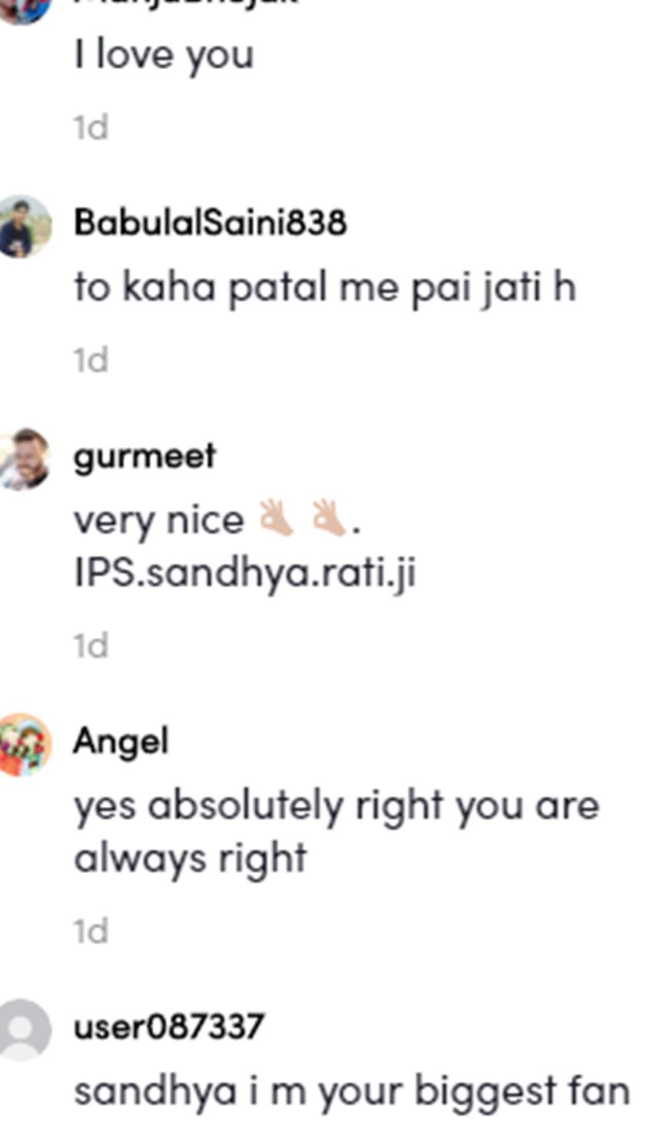The height and width of the screenshot is (1145, 653).
Task: Click the 1d timestamp under gurmeet's comment
Action: (91, 646)
